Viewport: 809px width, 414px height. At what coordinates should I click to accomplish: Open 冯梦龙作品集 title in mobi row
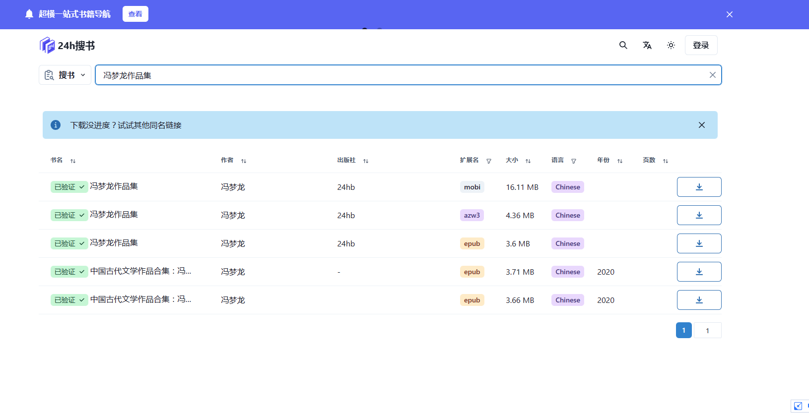click(114, 186)
